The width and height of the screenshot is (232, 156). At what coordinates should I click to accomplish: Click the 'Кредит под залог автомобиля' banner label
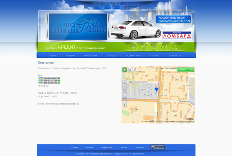pyautogui.click(x=174, y=19)
